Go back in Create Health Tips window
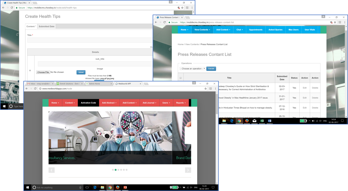 point(3,8)
